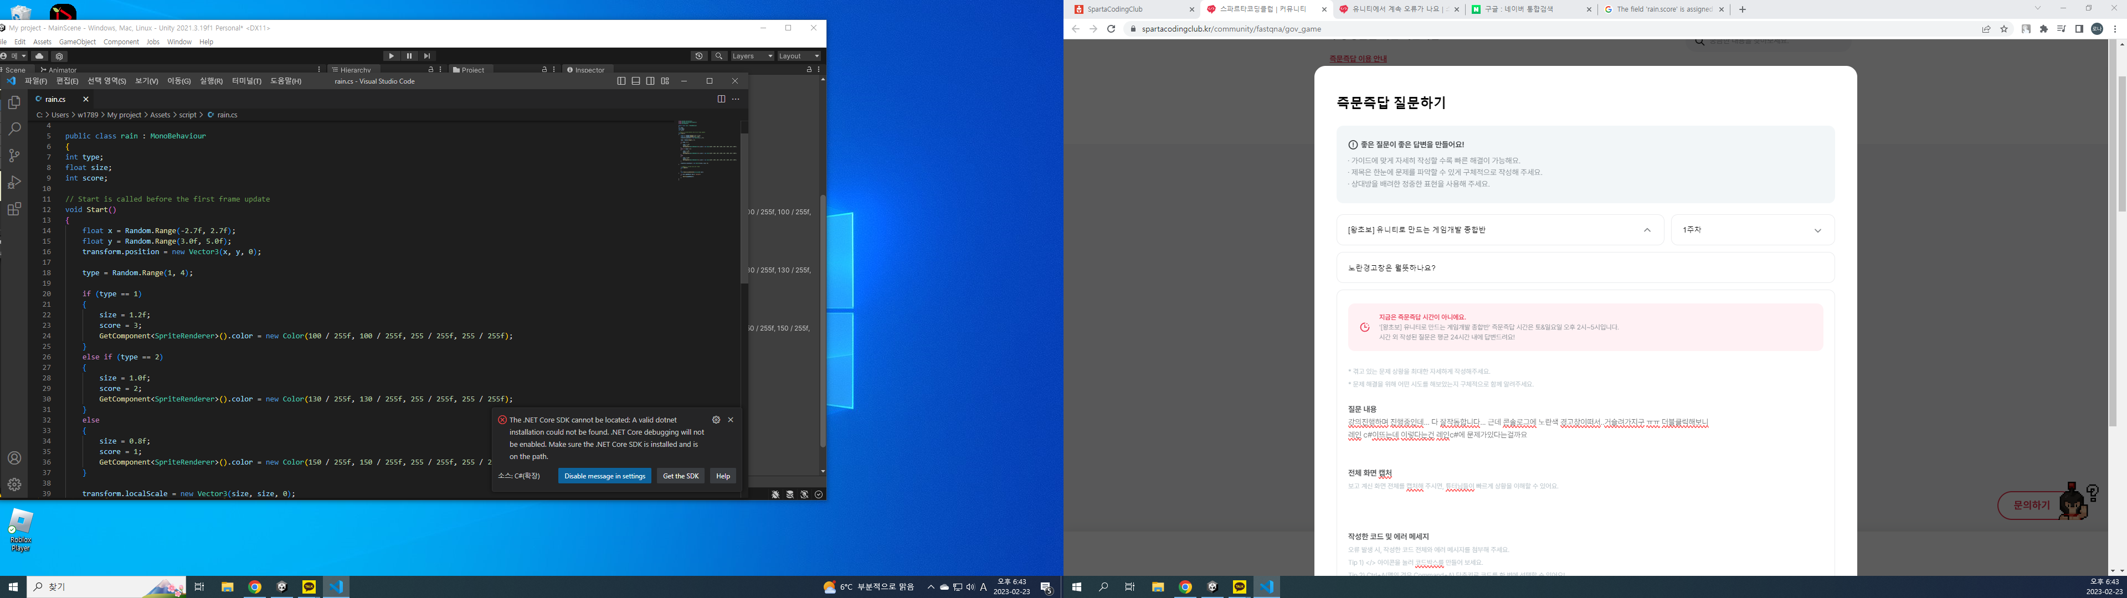Viewport: 2127px width, 598px height.
Task: Open VS Code 파일(F) menu
Action: click(35, 81)
